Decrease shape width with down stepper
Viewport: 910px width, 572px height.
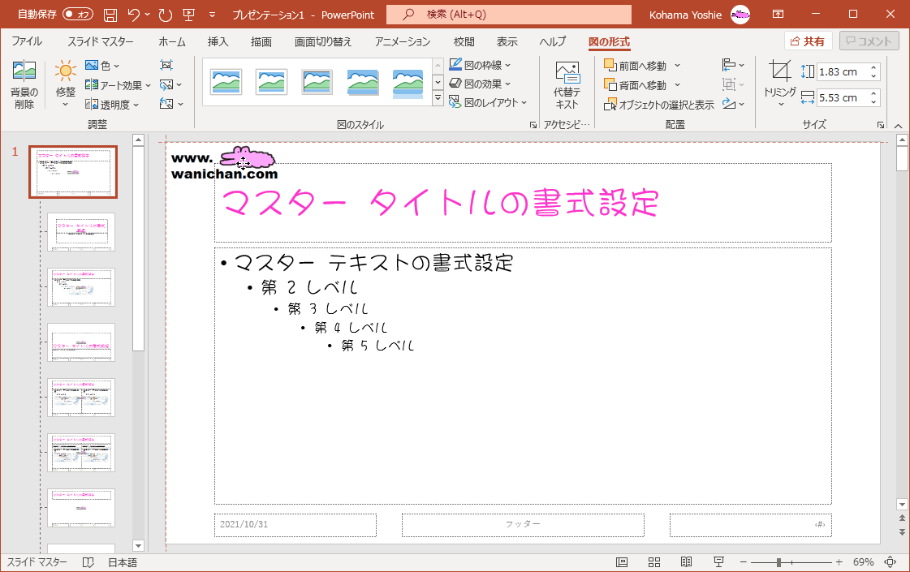point(873,102)
